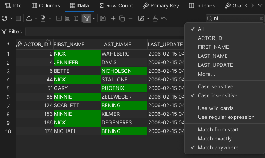Enable Use regular expression option
Viewport: 265px width, 158px height.
tap(226, 117)
